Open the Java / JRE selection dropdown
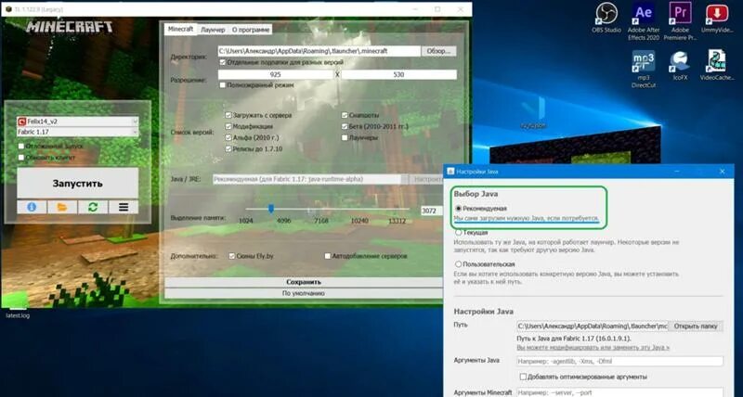This screenshot has width=743, height=397. click(310, 179)
